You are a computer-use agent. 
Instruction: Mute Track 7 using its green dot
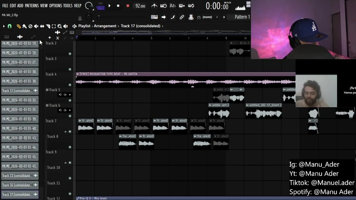[x=70, y=131]
